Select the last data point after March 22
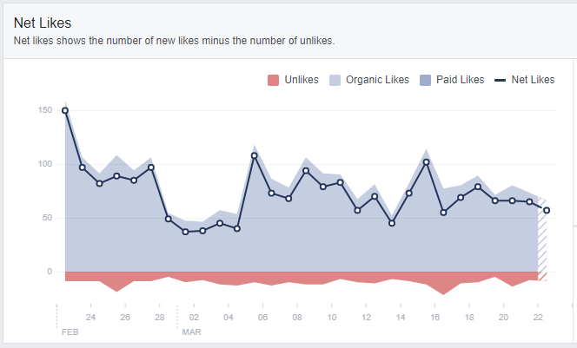Image resolution: width=577 pixels, height=348 pixels. click(547, 210)
